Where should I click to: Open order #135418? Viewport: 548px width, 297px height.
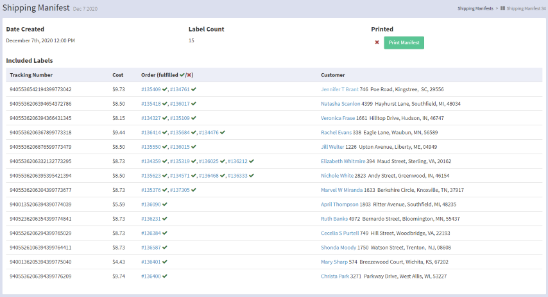tap(151, 104)
